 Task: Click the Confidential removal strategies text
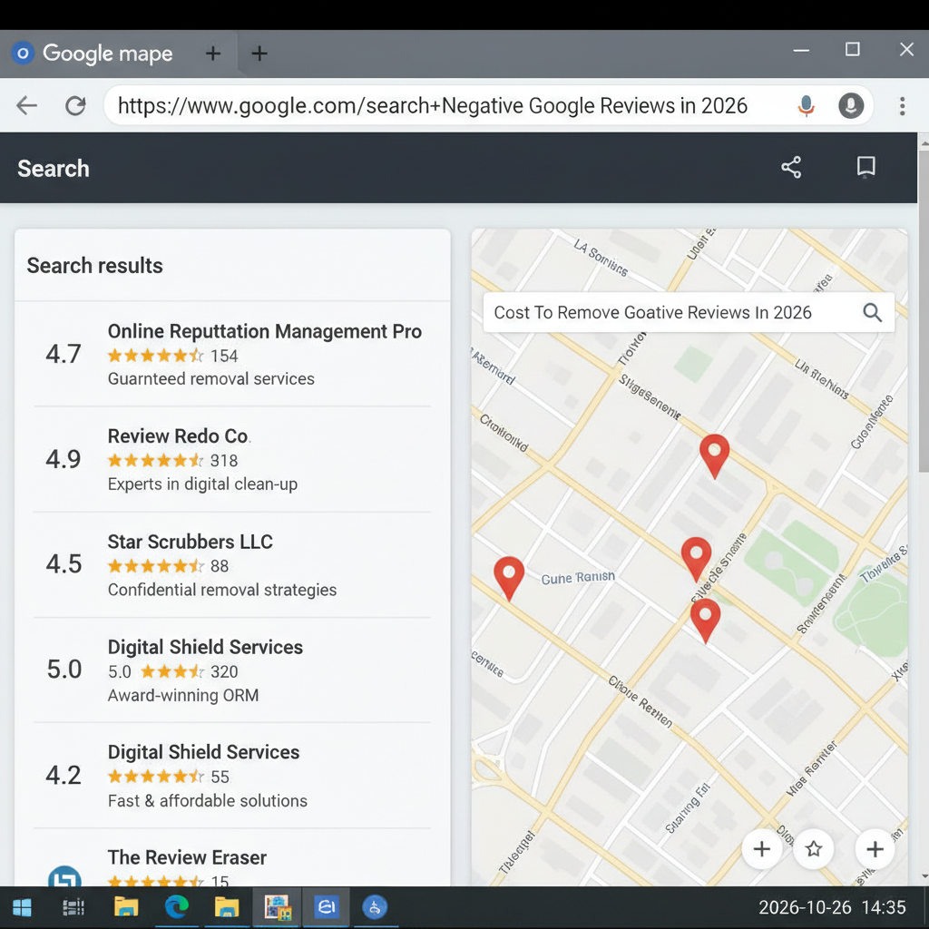click(221, 590)
